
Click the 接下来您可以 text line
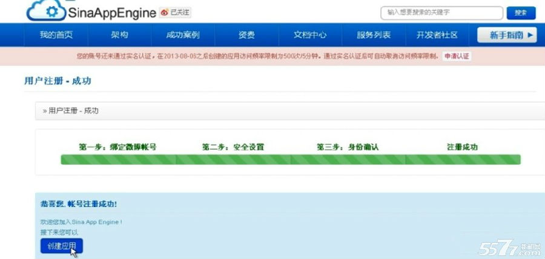59,232
